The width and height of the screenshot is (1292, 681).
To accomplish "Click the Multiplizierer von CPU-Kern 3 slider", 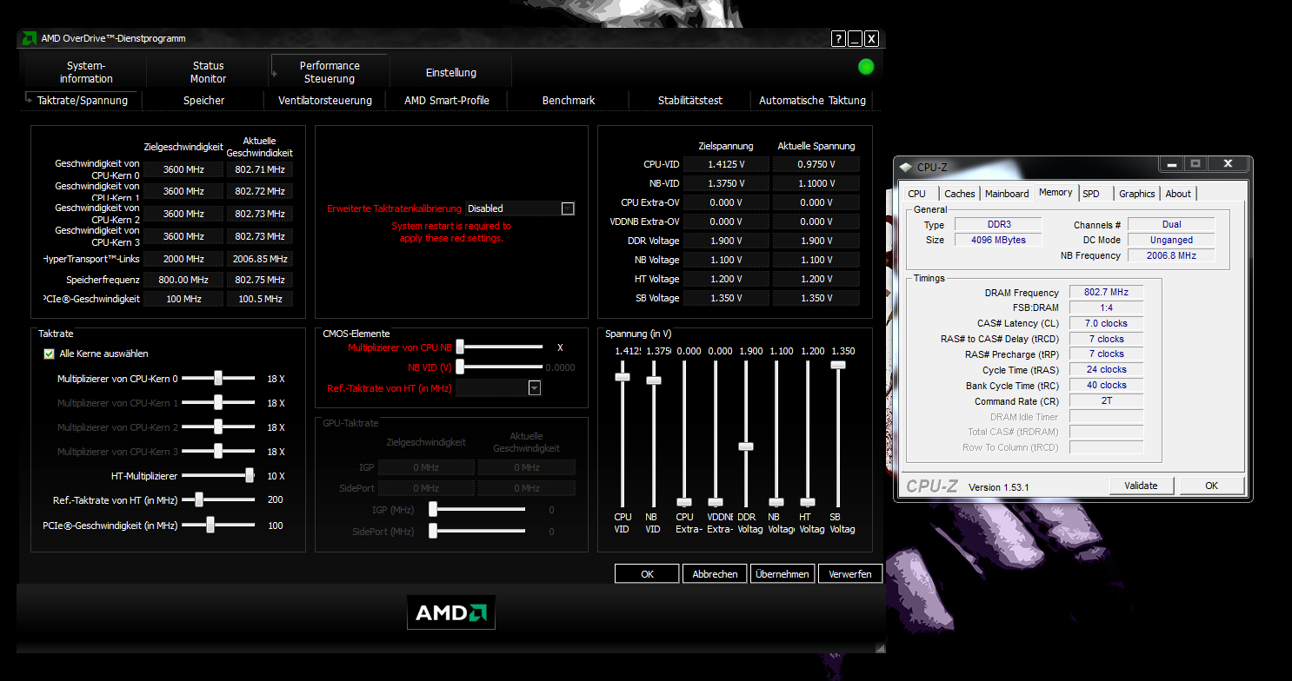I will coord(218,451).
